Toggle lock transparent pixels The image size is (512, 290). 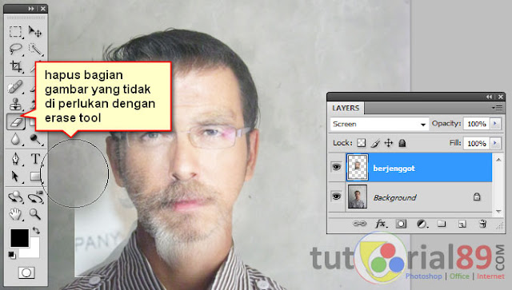tap(361, 143)
